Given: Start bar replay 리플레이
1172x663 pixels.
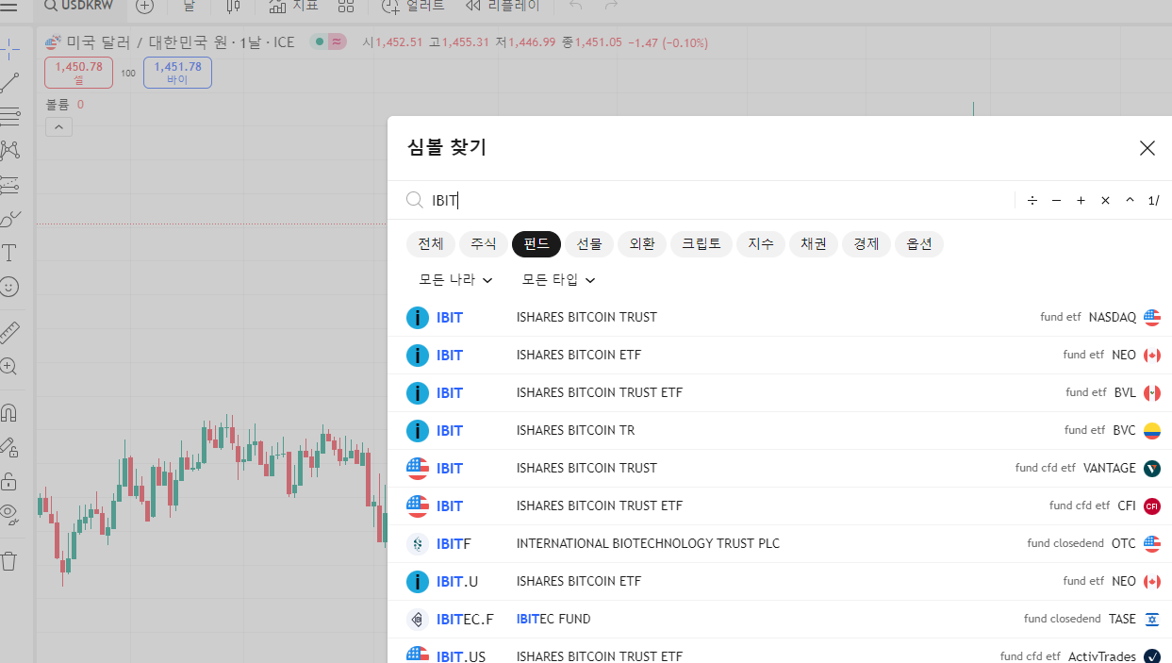Looking at the screenshot, I should click(x=503, y=7).
